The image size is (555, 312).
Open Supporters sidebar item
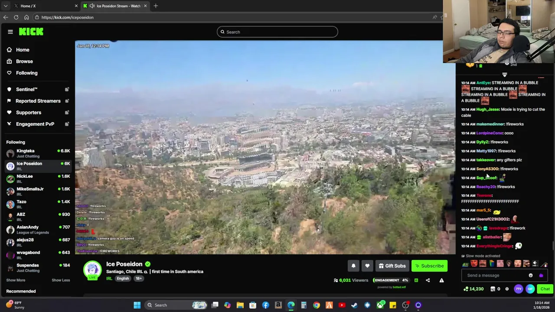pyautogui.click(x=28, y=112)
